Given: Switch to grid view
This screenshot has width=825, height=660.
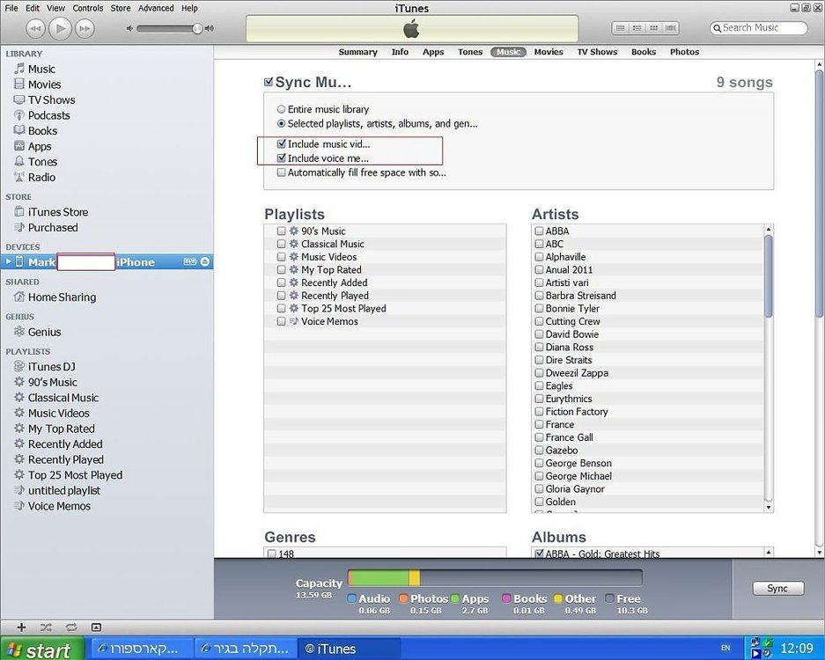Looking at the screenshot, I should pos(654,28).
